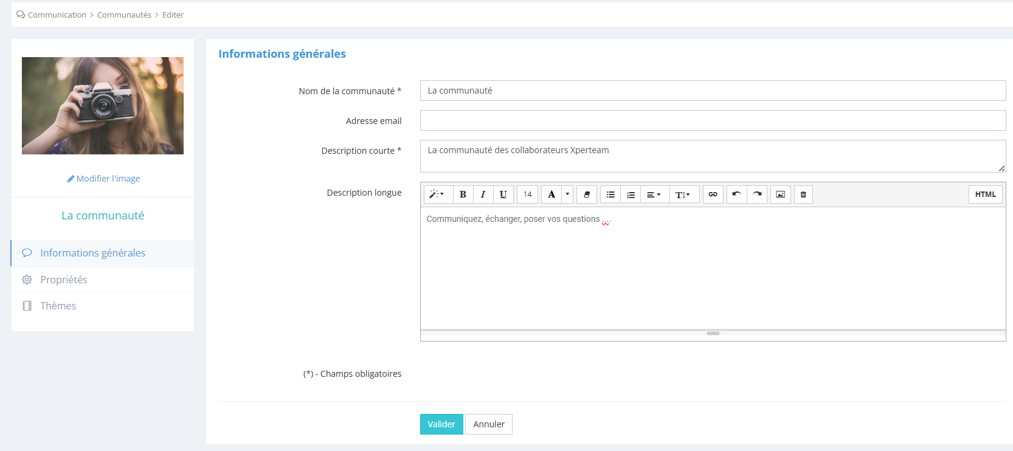
Task: Open the Propriétés sidebar section
Action: [64, 280]
